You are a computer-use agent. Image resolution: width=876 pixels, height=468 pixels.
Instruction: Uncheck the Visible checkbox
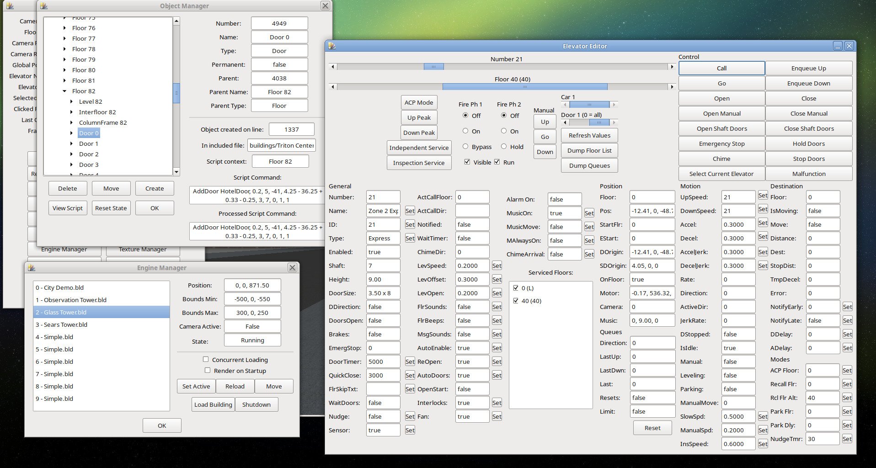point(467,162)
